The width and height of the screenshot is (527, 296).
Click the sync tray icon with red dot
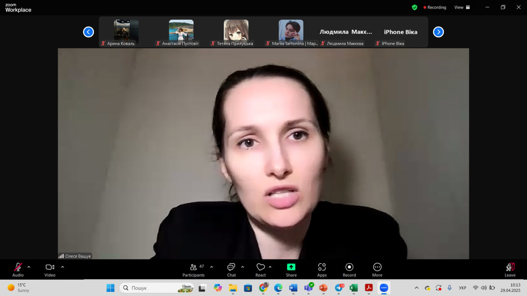[438, 288]
